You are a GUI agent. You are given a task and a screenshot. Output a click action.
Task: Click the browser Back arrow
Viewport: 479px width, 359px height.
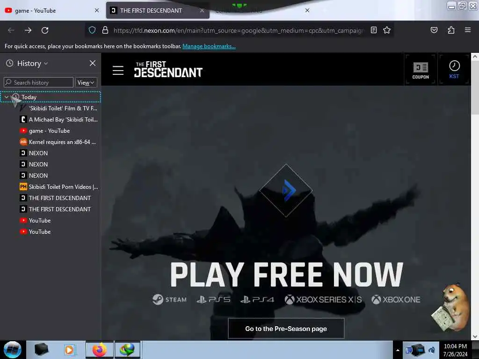tap(11, 30)
